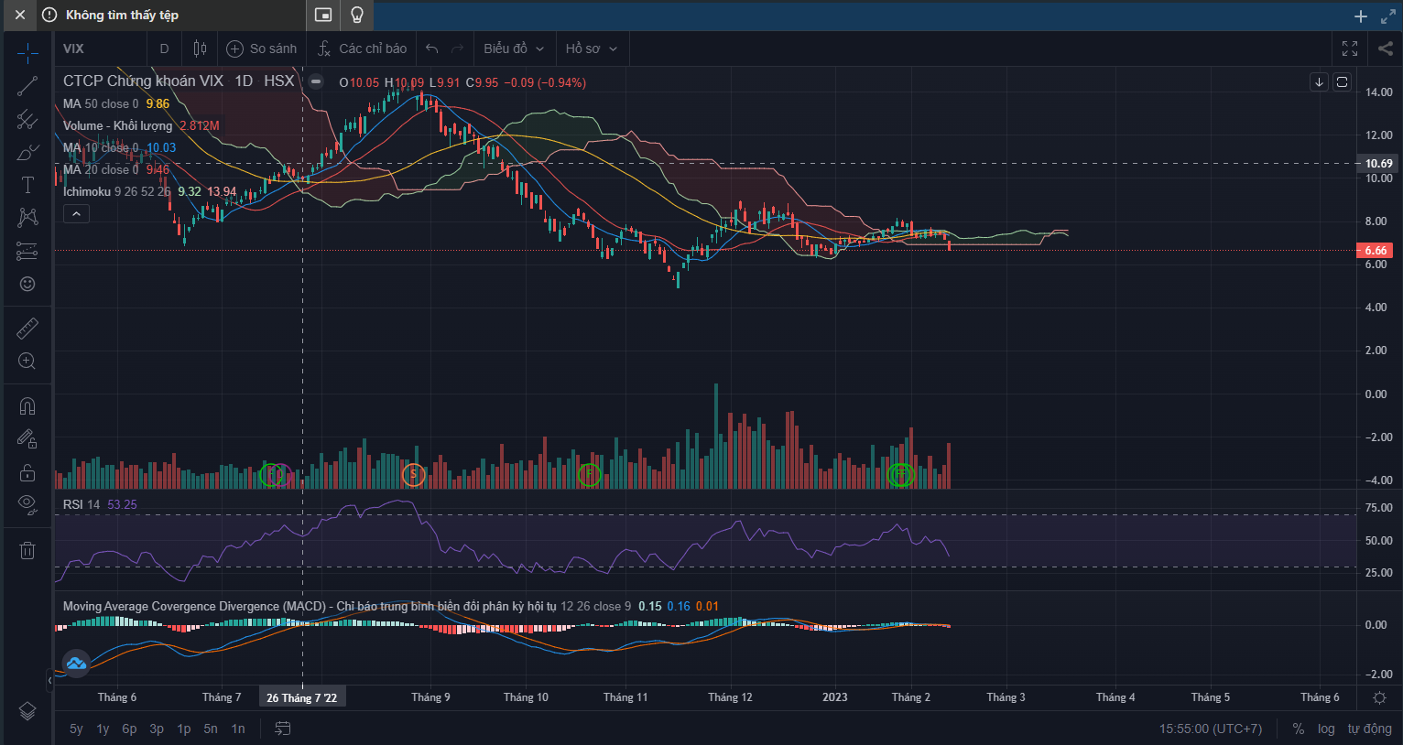Image resolution: width=1403 pixels, height=745 pixels.
Task: Click the VIX symbol search field
Action: [73, 49]
